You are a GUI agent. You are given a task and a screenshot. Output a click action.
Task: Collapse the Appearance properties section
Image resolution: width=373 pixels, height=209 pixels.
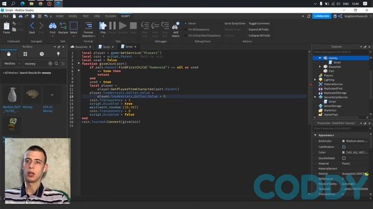point(315,135)
